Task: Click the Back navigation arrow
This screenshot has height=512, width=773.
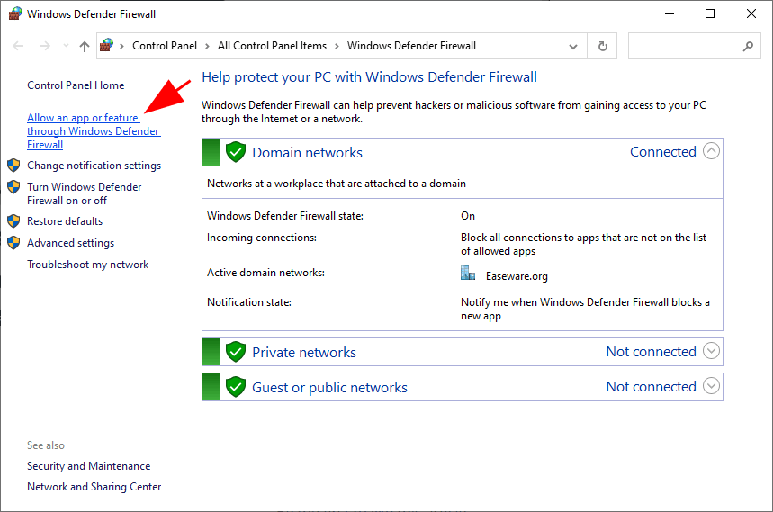Action: (19, 46)
